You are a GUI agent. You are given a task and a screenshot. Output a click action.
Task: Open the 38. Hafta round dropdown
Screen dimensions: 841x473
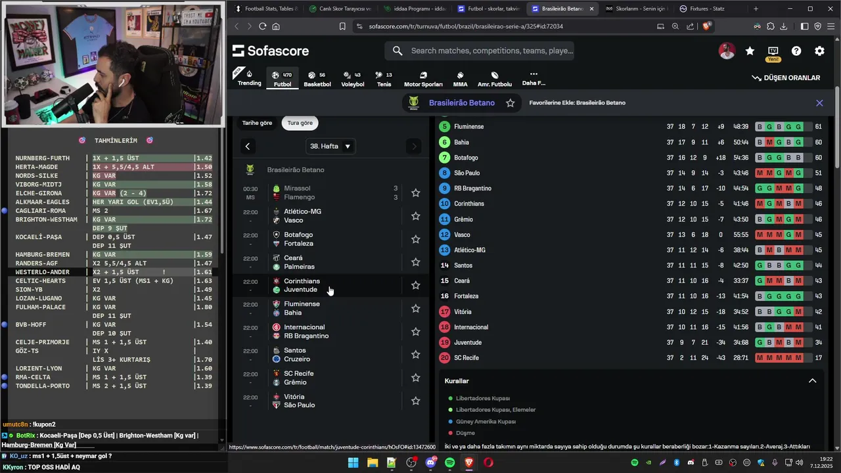point(330,146)
